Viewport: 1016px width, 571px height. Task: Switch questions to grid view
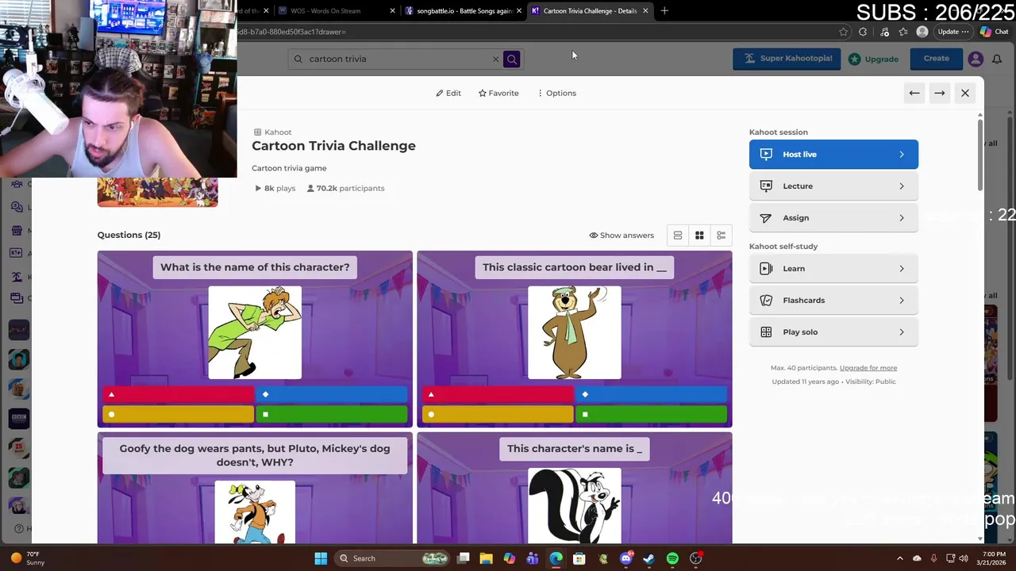[699, 235]
